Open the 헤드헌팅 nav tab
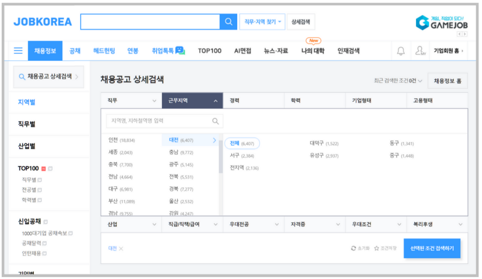 (104, 51)
